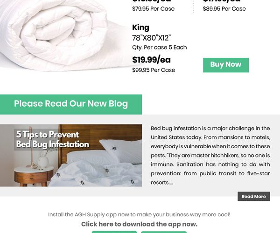Click 'Click here to download the app now'
Image resolution: width=280 pixels, height=233 pixels.
139,224
